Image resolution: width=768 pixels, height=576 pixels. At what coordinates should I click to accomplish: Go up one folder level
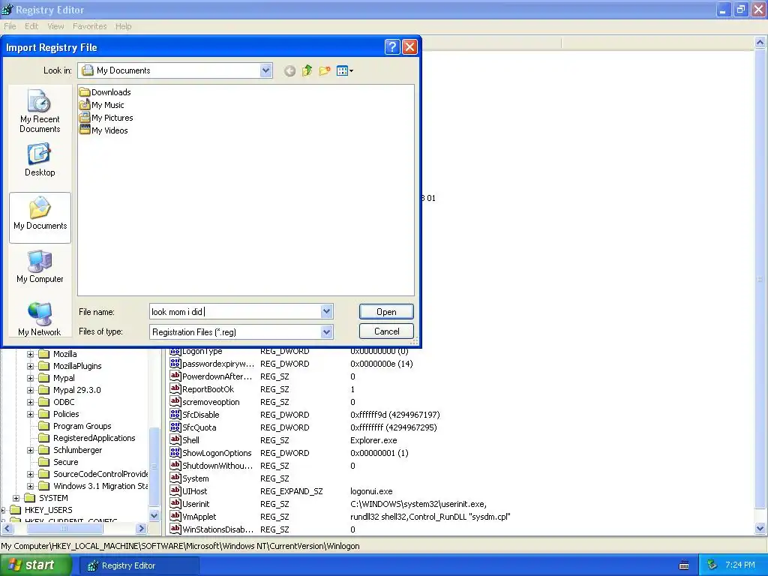point(307,71)
